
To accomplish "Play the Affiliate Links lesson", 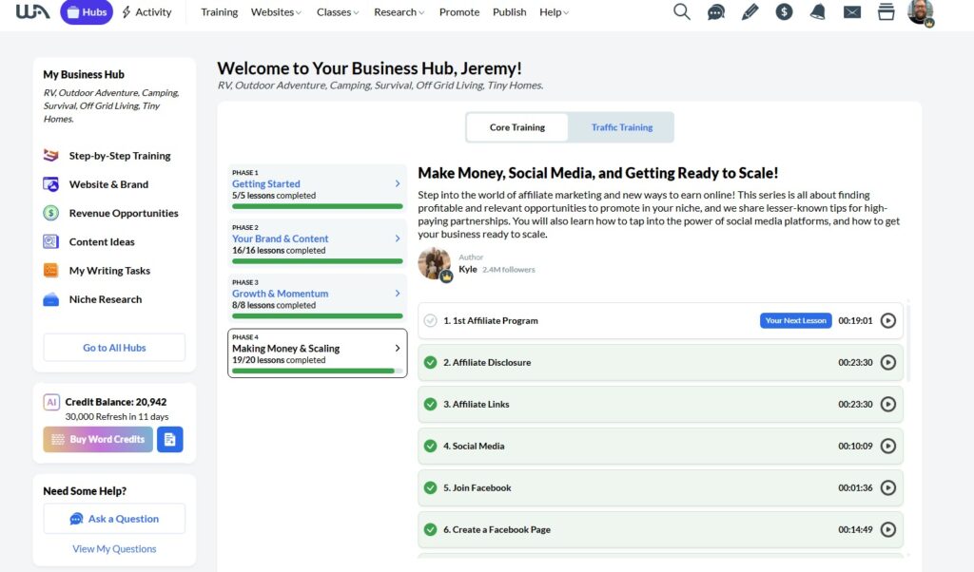I will [x=888, y=404].
